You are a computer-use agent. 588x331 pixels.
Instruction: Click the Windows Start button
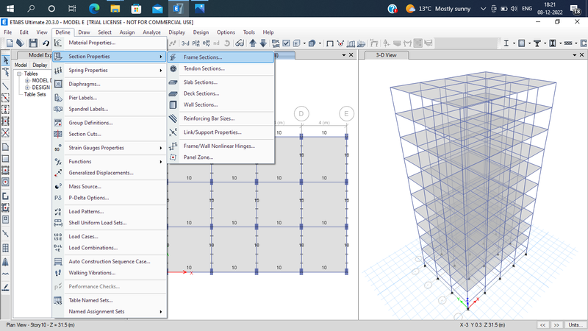click(x=10, y=8)
